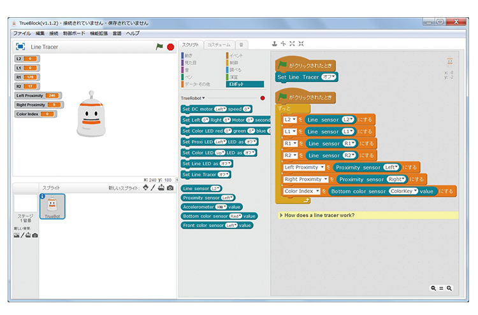Select the 演算 block category

pyautogui.click(x=233, y=77)
